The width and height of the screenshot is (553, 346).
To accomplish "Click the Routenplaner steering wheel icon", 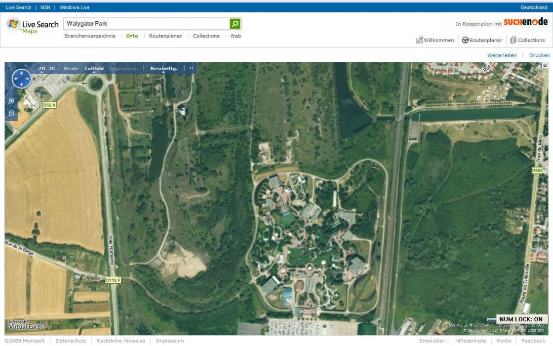I will coord(465,40).
